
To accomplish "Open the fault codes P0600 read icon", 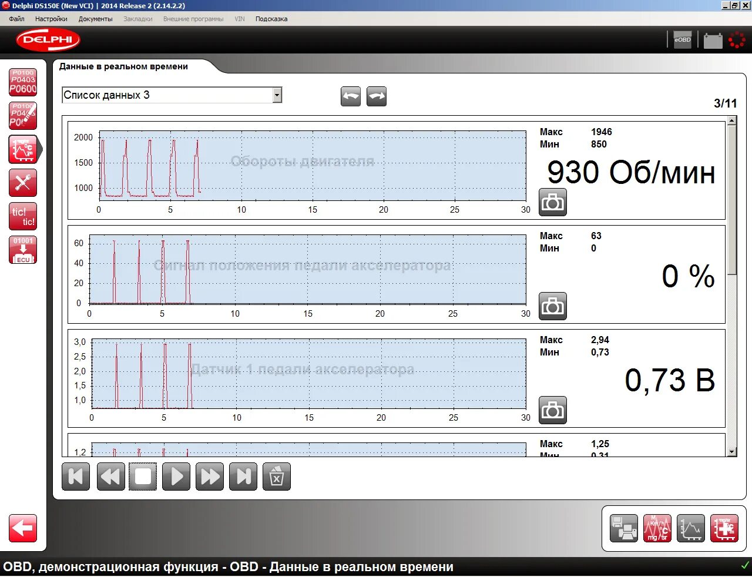I will click(x=23, y=82).
